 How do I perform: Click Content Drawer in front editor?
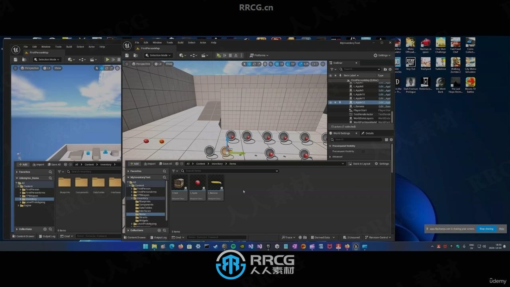coord(135,238)
